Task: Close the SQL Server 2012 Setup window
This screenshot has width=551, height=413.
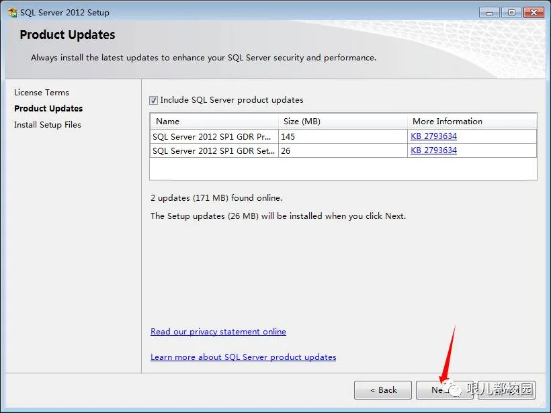Action: [534, 13]
